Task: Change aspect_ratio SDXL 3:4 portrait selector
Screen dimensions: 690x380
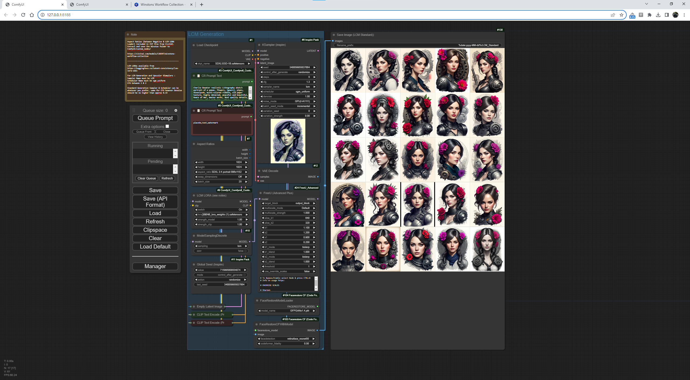Action: pyautogui.click(x=221, y=172)
